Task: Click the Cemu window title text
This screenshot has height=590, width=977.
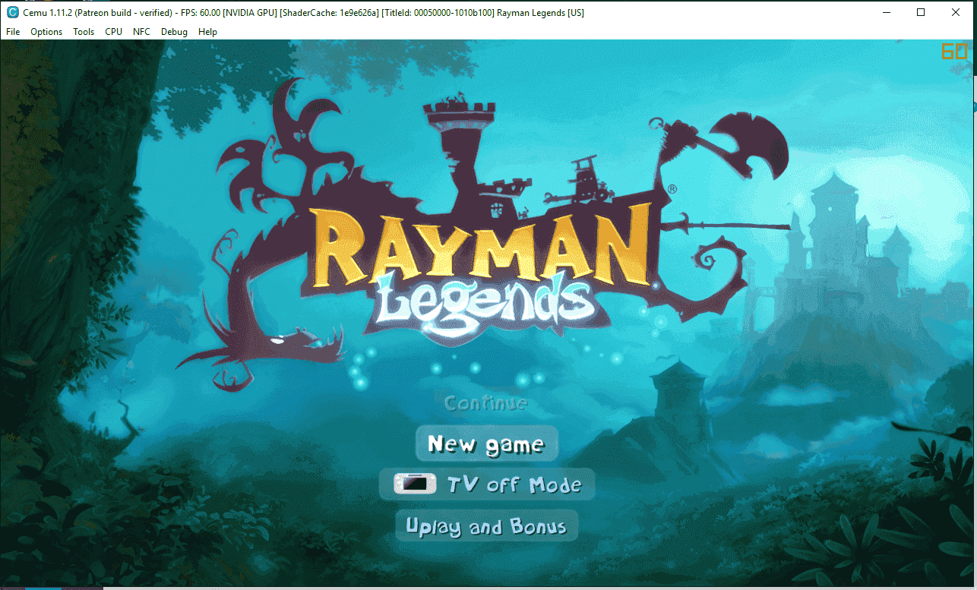Action: coord(304,13)
